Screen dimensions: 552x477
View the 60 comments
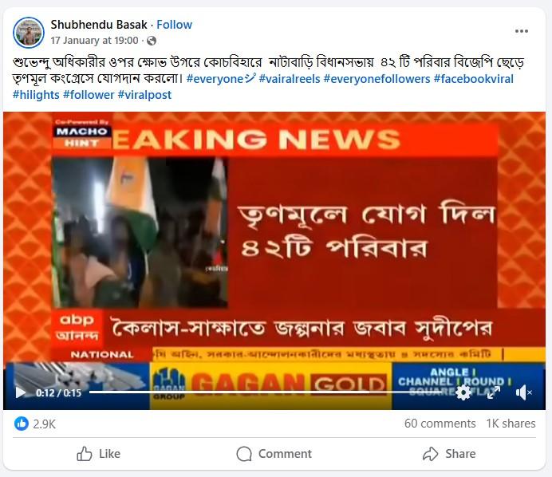[440, 423]
